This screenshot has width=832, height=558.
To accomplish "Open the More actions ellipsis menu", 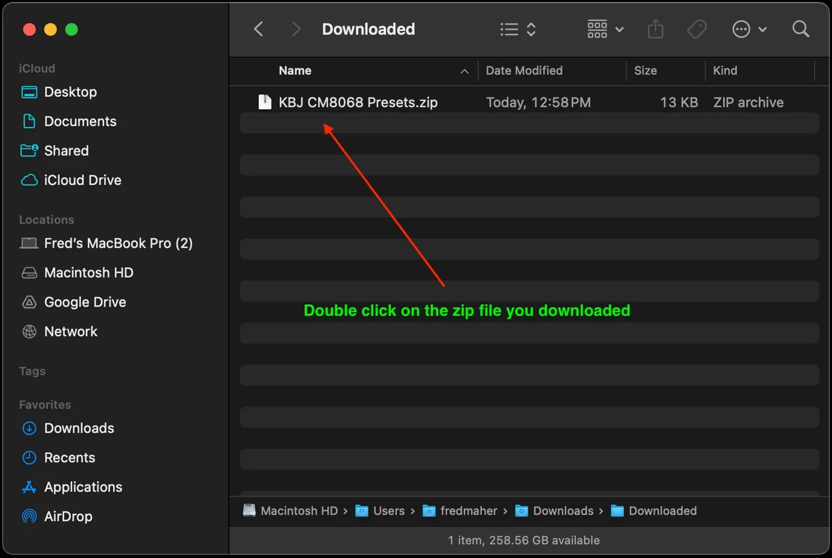I will [x=749, y=29].
